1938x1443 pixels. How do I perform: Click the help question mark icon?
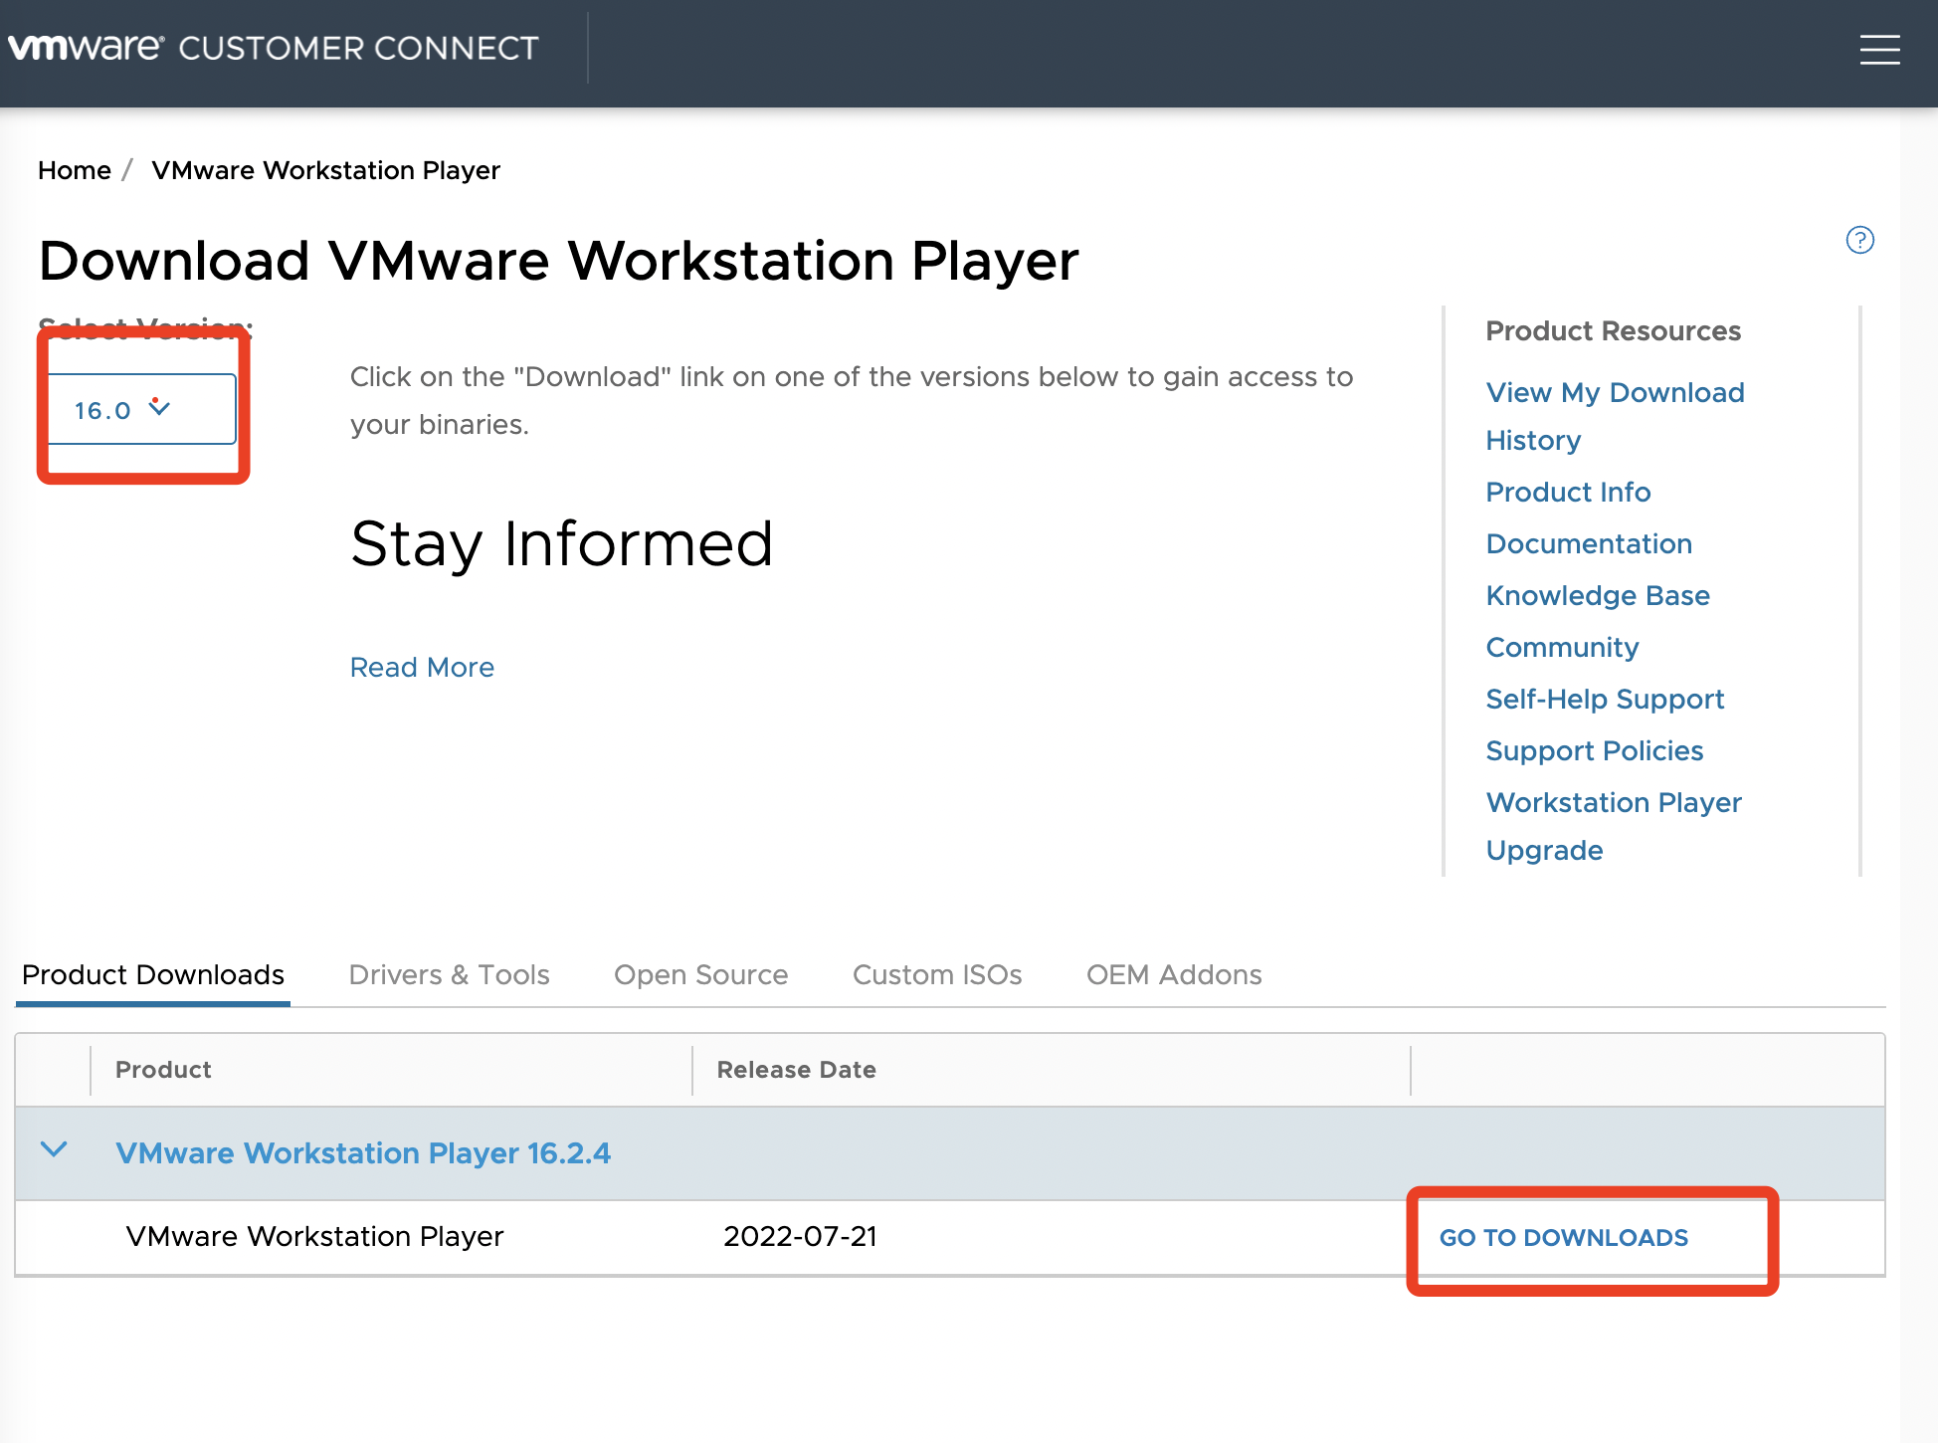pos(1859,240)
